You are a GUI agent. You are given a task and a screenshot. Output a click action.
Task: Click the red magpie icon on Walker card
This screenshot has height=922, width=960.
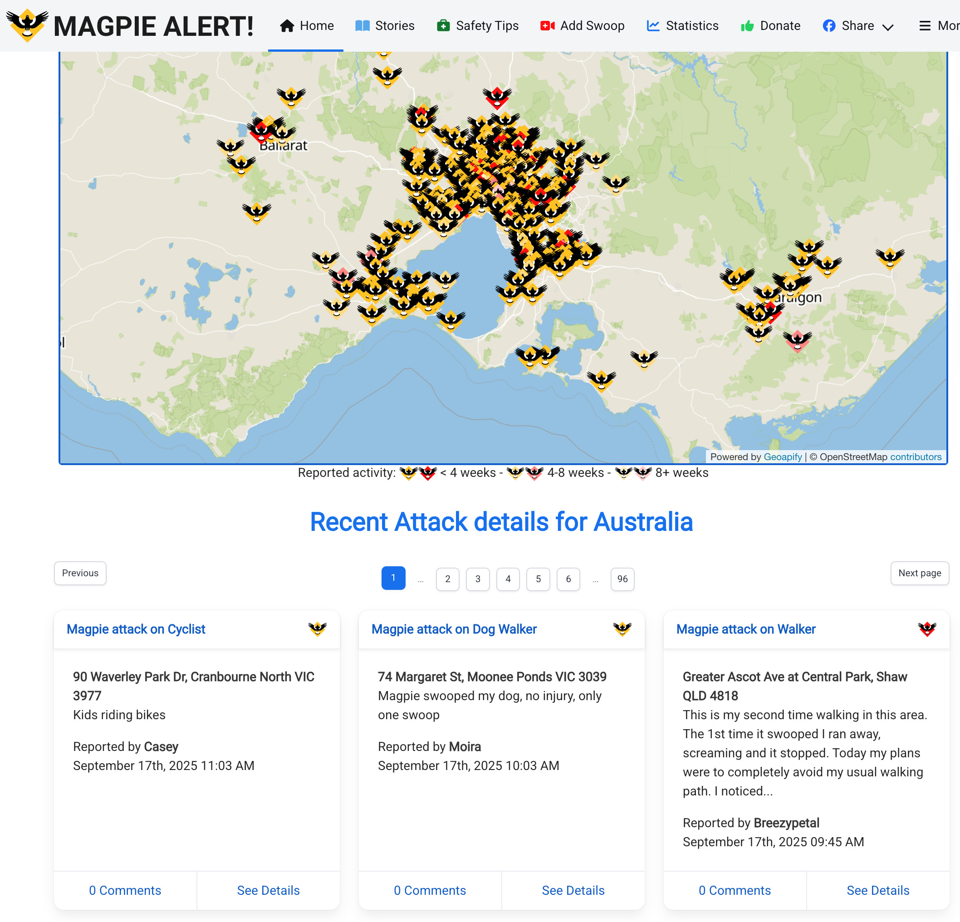(927, 628)
